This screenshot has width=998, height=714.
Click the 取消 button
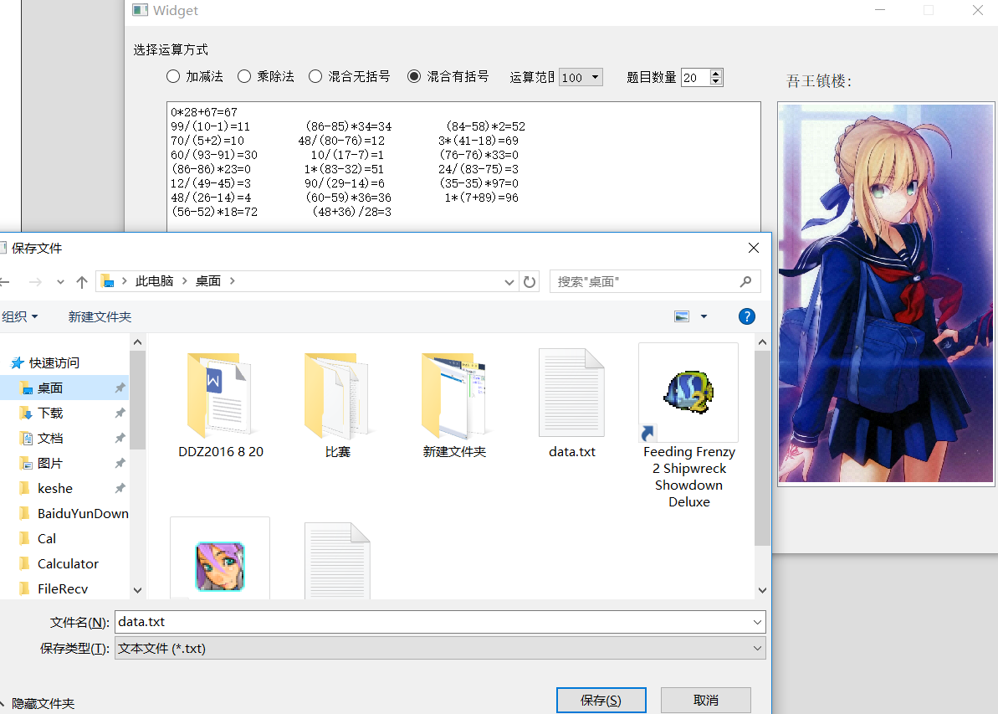706,700
